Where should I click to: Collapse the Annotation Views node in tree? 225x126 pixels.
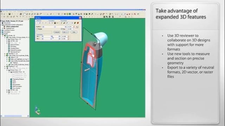[9, 72]
